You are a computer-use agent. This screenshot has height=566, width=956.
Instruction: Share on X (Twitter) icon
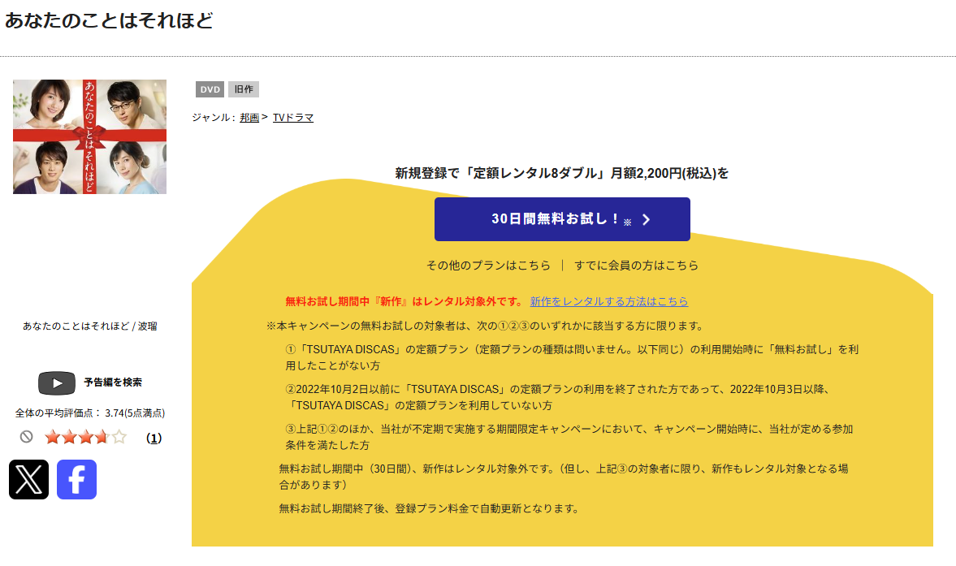(28, 479)
